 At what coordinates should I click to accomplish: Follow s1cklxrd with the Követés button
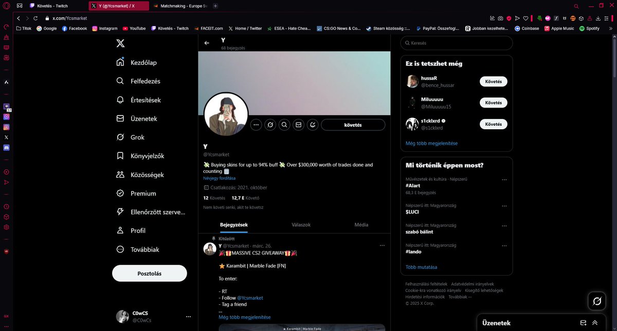493,124
